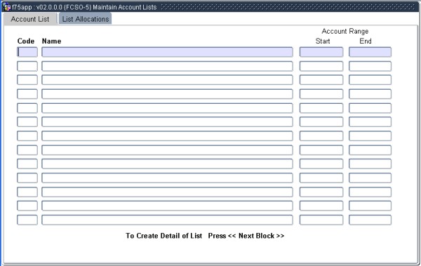Click the End field in third row
The width and height of the screenshot is (421, 266).
click(370, 80)
